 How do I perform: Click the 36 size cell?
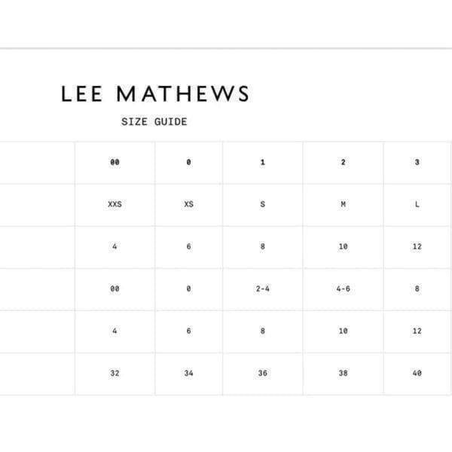pos(263,374)
